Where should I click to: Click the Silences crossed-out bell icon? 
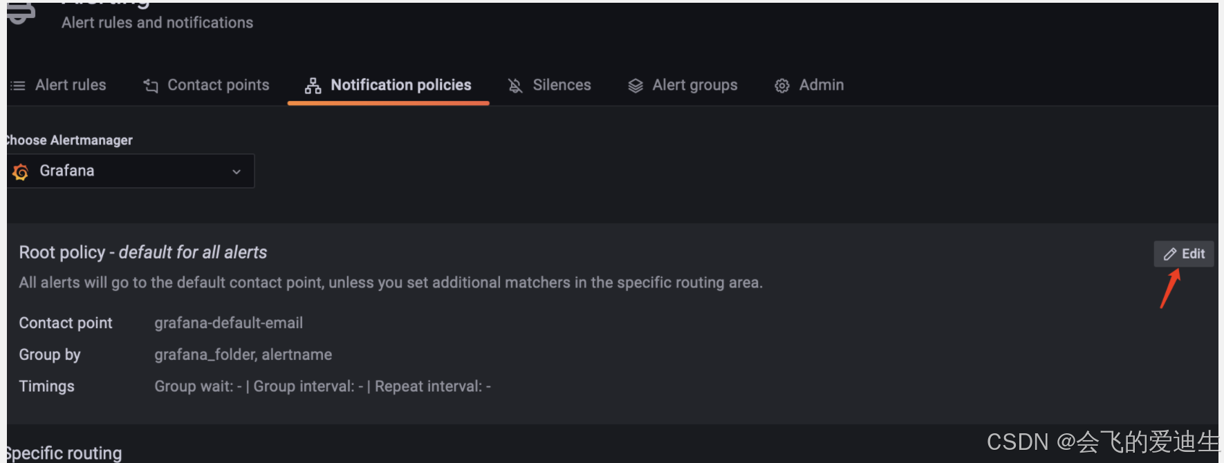[x=515, y=86]
